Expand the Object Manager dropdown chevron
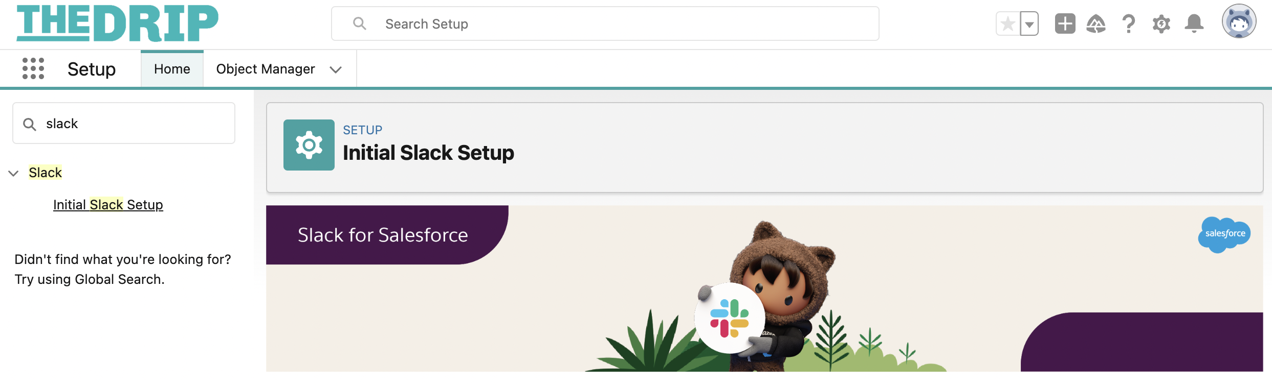1272x386 pixels. coord(336,69)
